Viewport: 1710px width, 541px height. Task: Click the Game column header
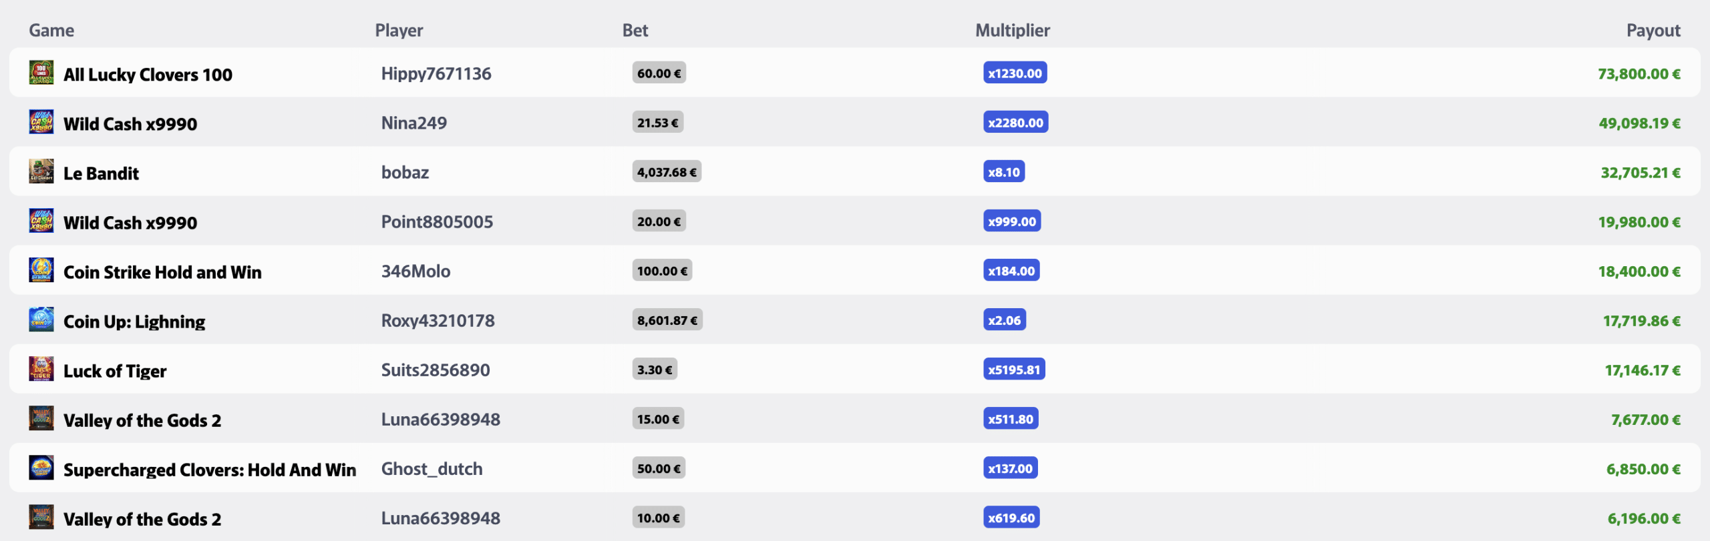tap(51, 30)
